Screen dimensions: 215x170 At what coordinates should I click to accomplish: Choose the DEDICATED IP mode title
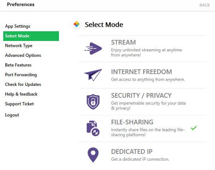point(132,152)
